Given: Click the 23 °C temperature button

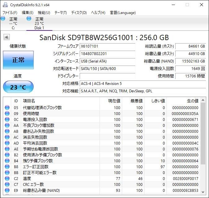Looking at the screenshot, I should point(18,87).
